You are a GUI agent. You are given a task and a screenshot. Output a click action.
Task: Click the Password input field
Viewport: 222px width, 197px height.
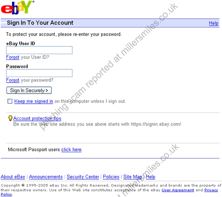39,73
